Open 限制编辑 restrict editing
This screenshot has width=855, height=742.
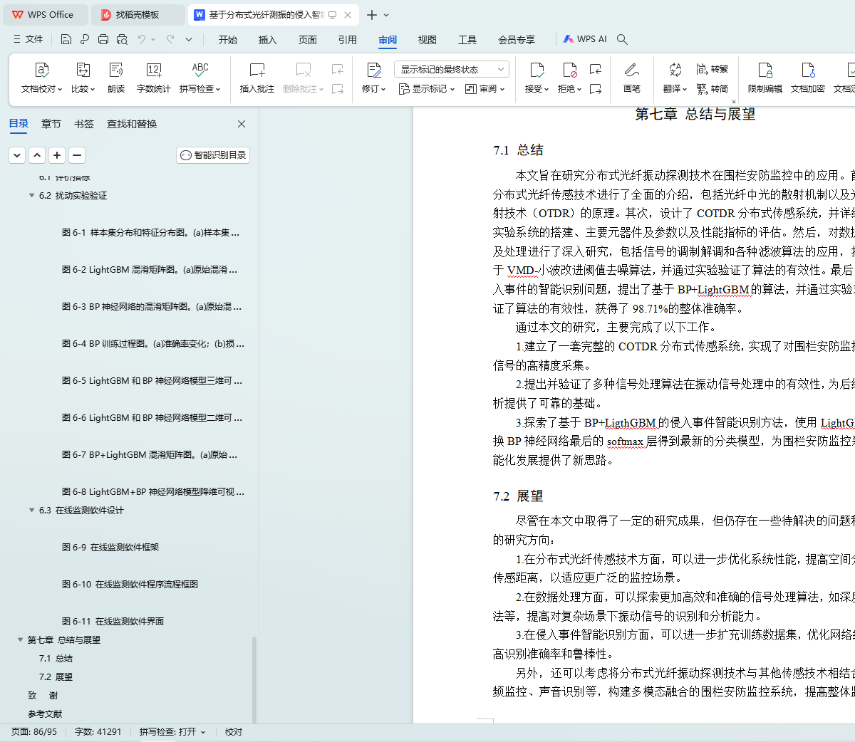pos(765,78)
